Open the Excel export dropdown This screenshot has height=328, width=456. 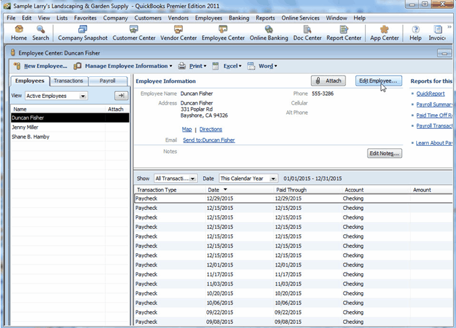point(232,66)
